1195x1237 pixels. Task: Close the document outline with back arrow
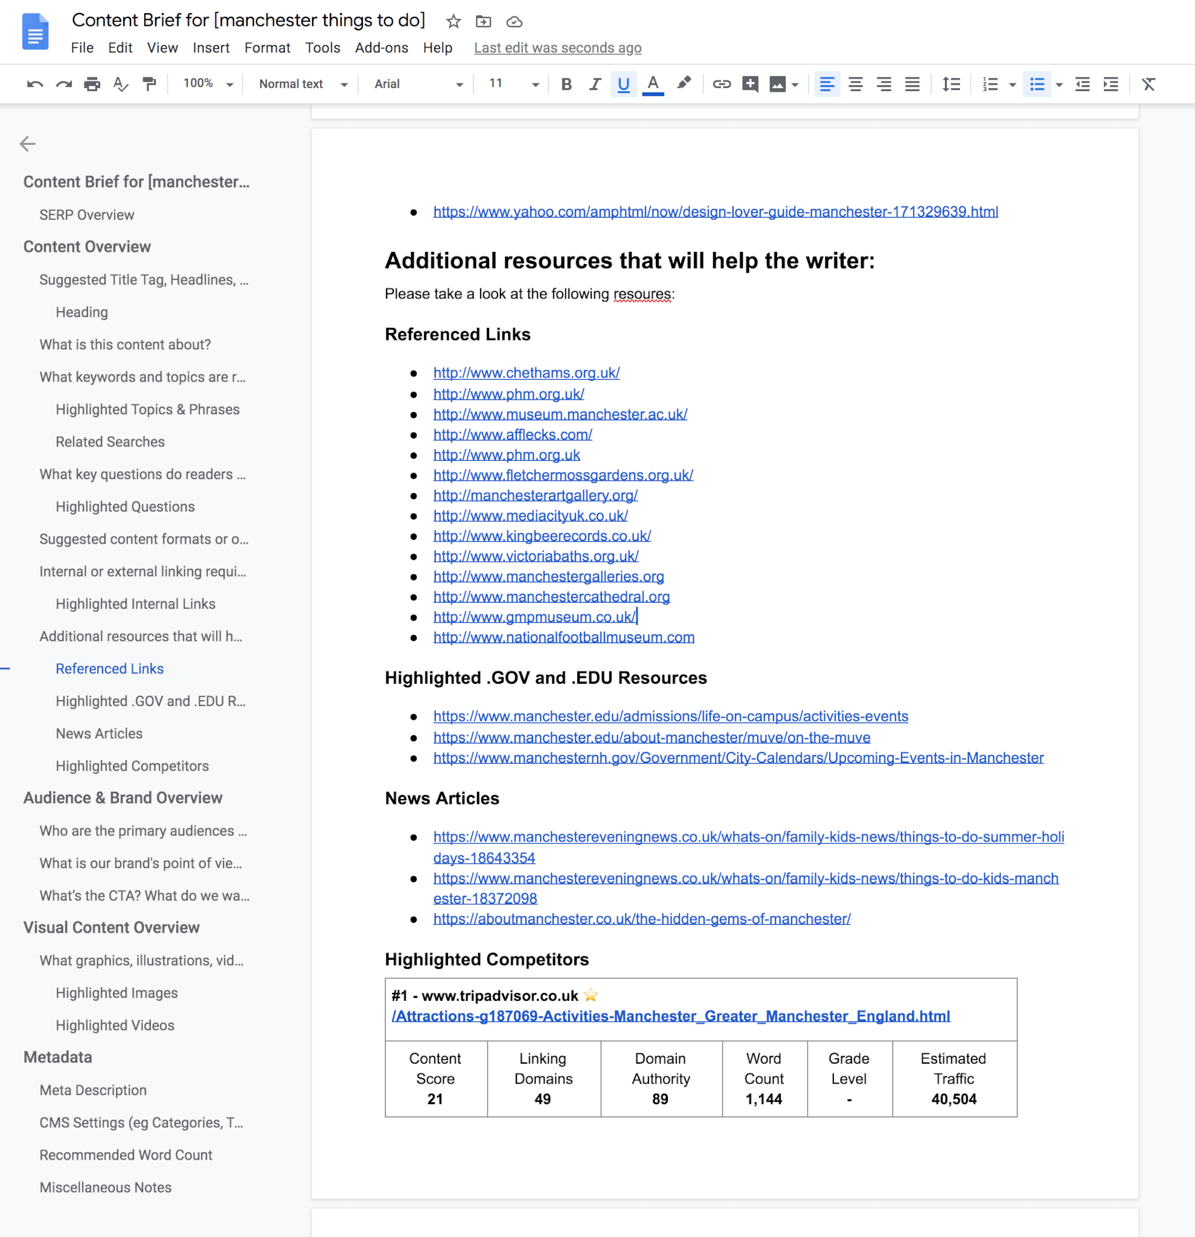coord(27,144)
